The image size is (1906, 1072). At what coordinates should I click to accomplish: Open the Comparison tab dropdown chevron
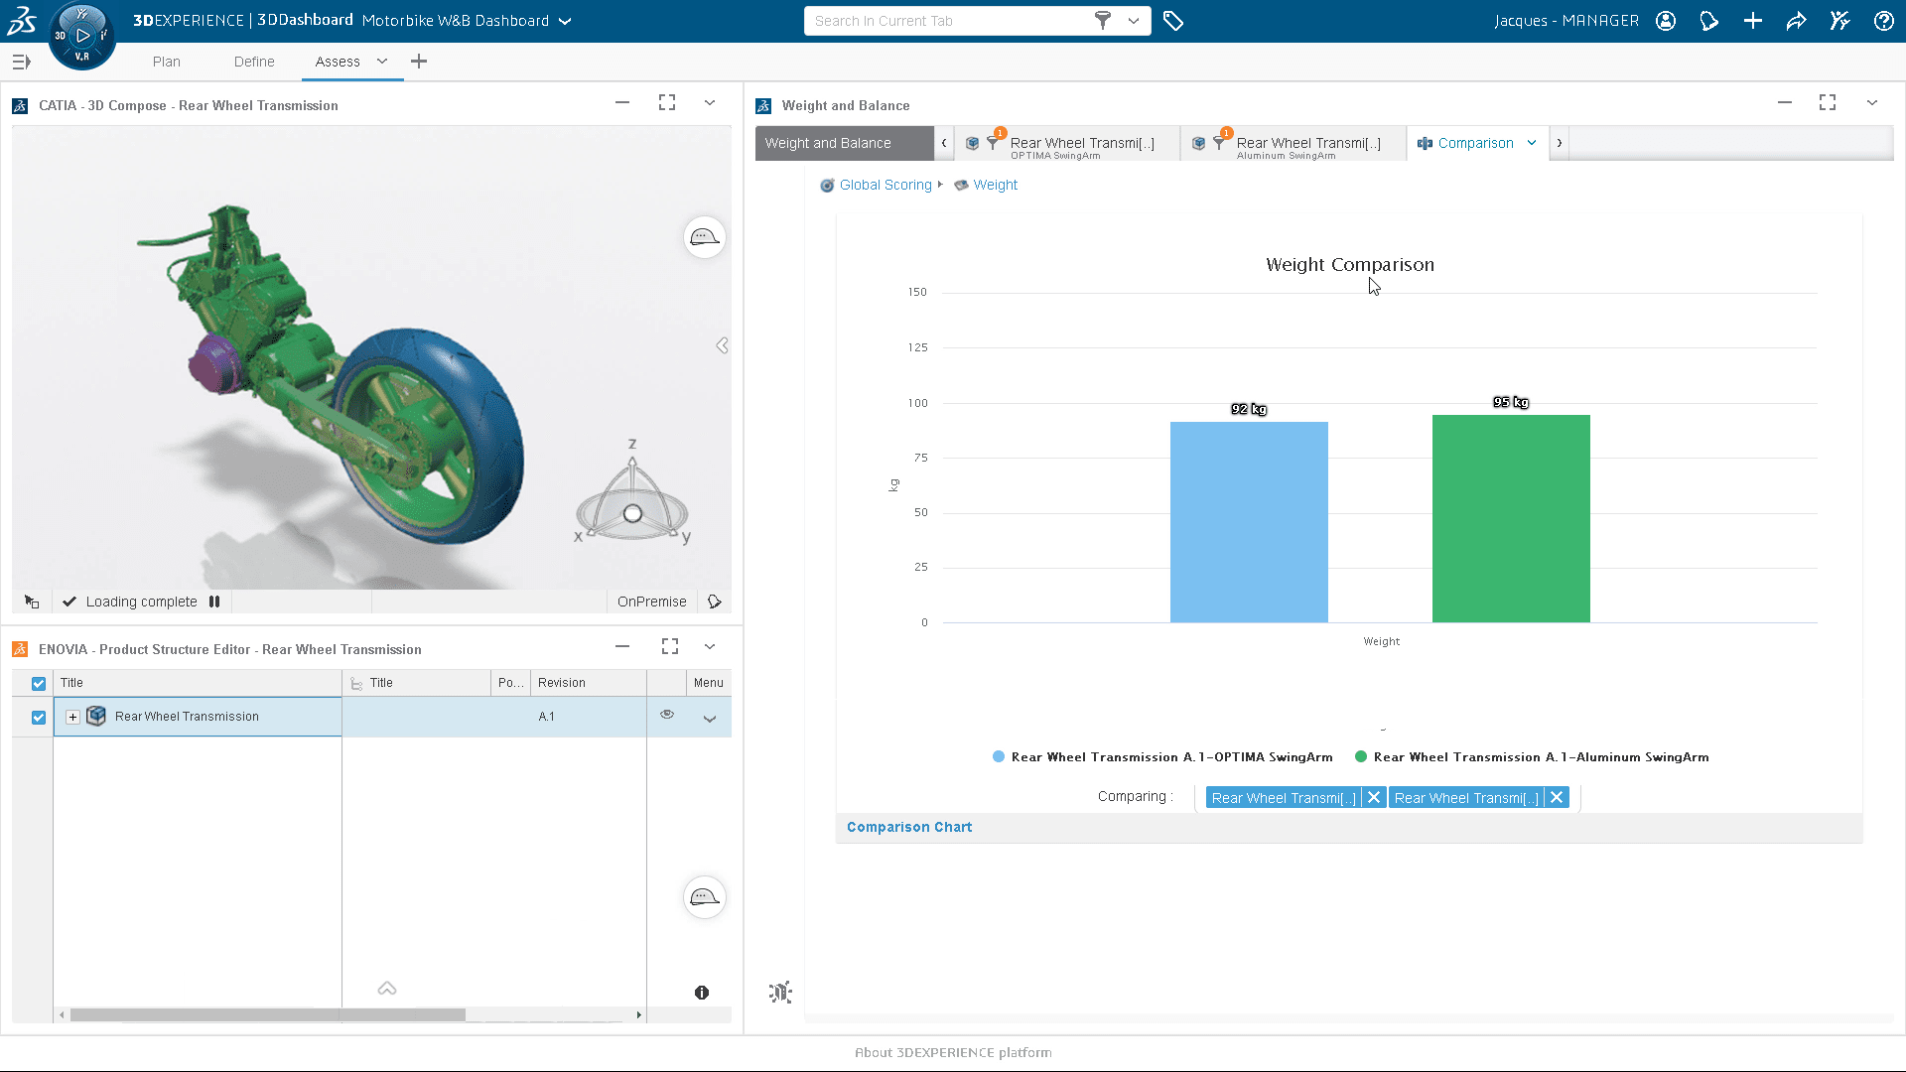tap(1532, 143)
